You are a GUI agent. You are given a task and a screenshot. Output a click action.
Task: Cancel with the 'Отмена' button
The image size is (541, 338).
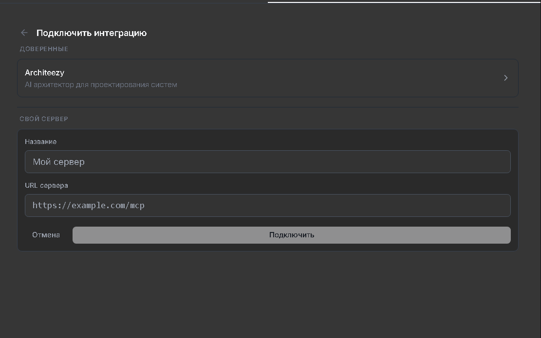(x=46, y=235)
